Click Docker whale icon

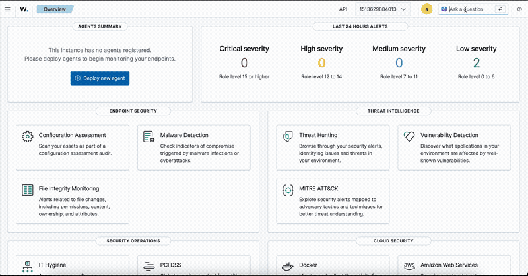(288, 267)
